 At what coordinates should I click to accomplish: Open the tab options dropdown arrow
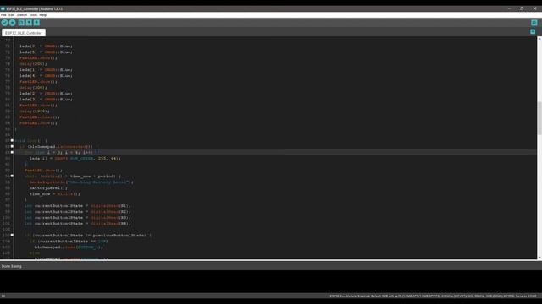pyautogui.click(x=533, y=32)
